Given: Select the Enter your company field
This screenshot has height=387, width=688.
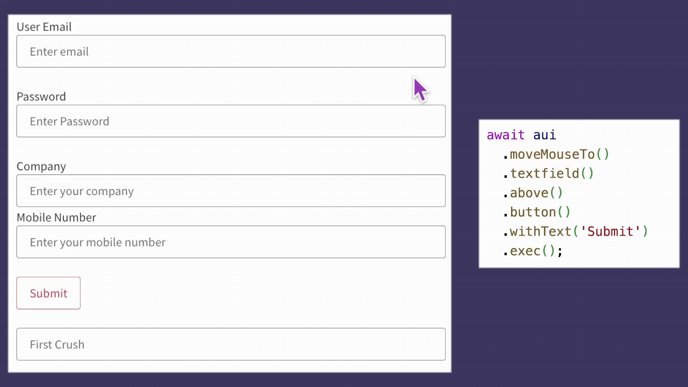Looking at the screenshot, I should coord(231,191).
